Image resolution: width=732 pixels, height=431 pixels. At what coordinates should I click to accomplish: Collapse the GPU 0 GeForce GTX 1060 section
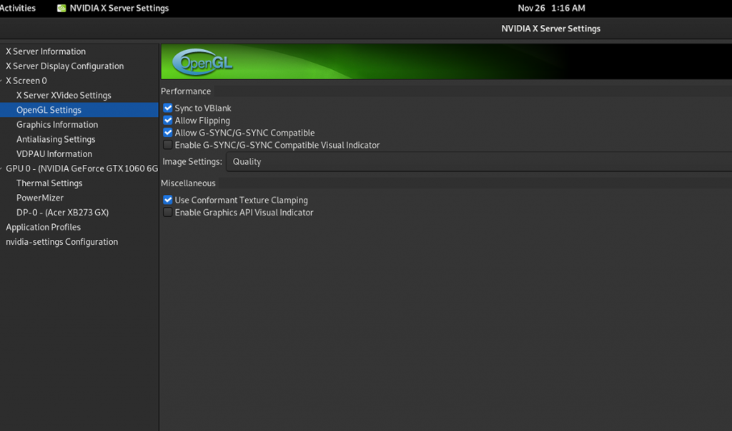pyautogui.click(x=3, y=168)
